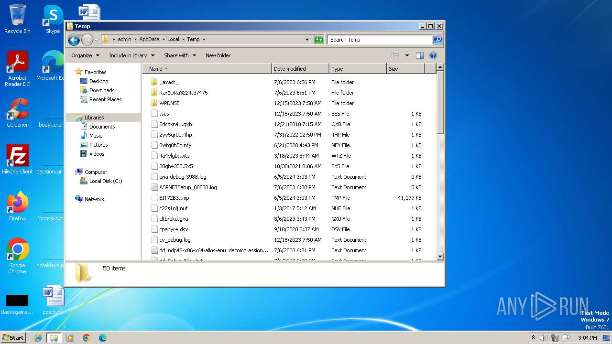Viewport: 612px width, 344px height.
Task: Select file 2yy5qr0u.4hp
Action: (175, 135)
